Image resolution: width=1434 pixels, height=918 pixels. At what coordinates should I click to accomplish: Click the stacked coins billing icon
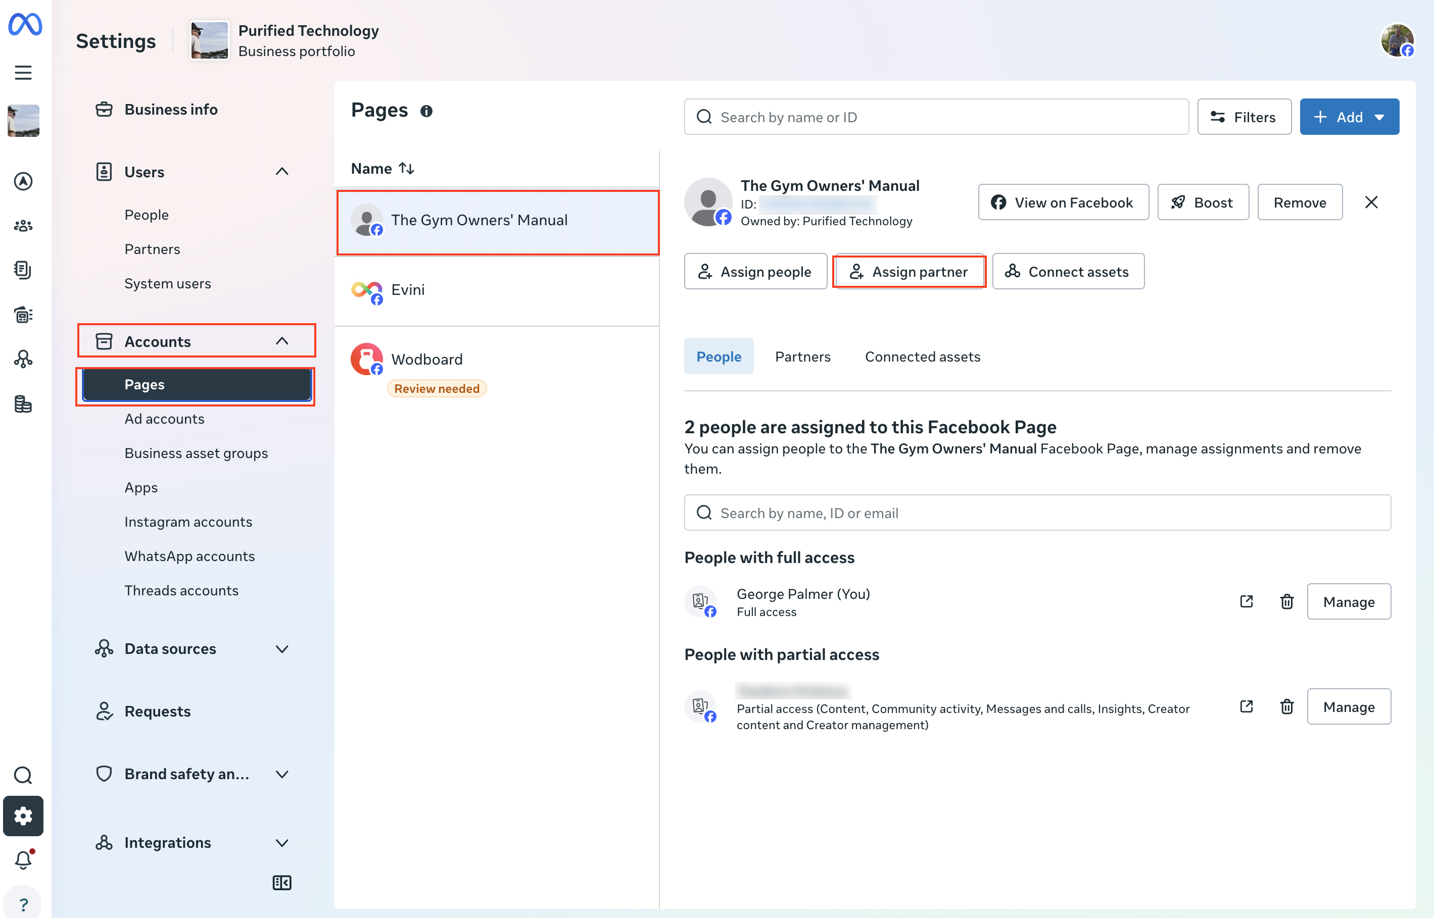23,403
